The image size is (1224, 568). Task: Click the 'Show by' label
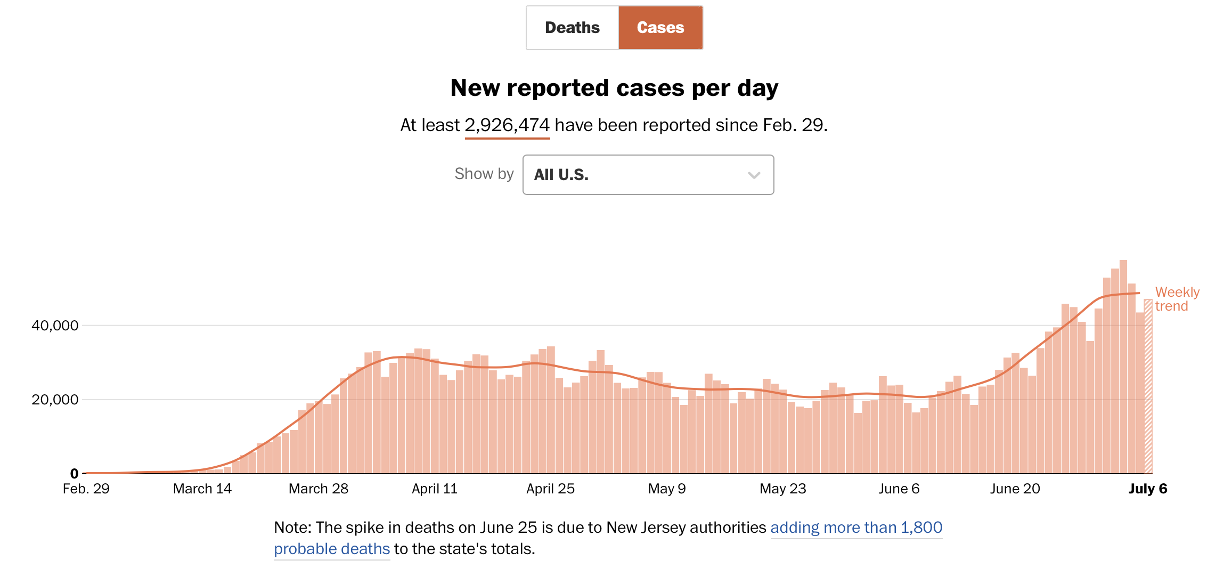484,174
